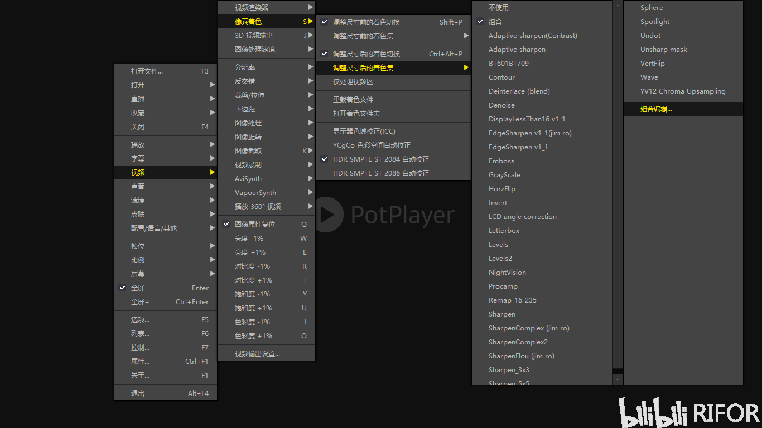Click 饱和度 +1% item
The height and width of the screenshot is (428, 762).
click(267, 308)
